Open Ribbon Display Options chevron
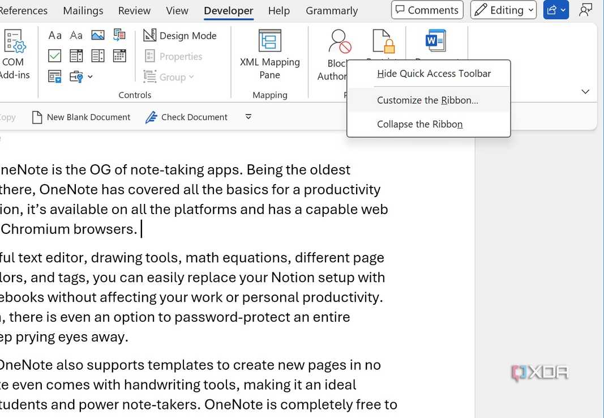This screenshot has height=418, width=604. point(585,92)
